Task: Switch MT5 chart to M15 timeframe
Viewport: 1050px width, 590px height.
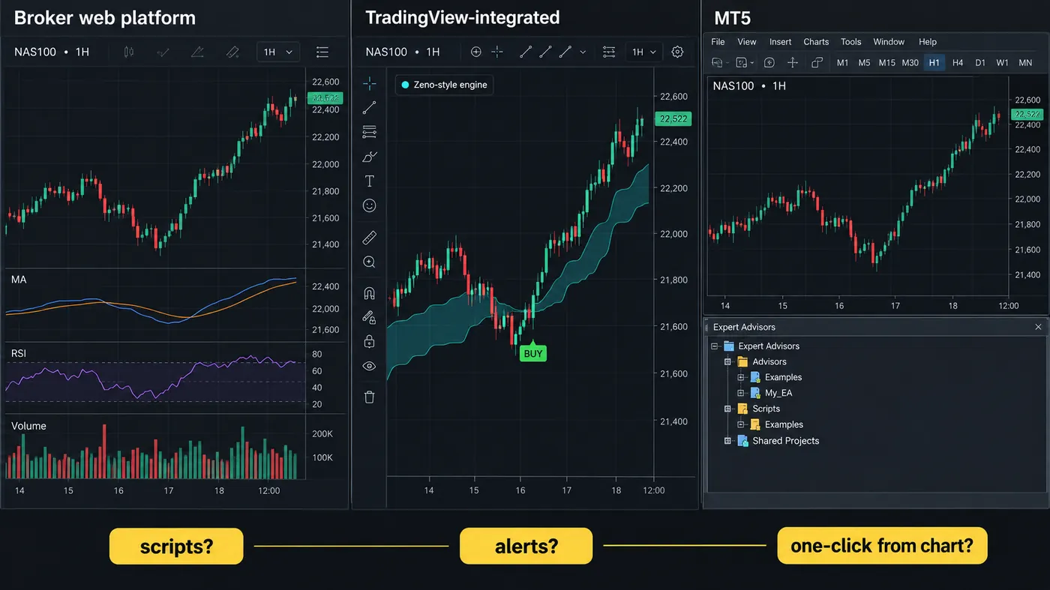Action: coord(887,63)
